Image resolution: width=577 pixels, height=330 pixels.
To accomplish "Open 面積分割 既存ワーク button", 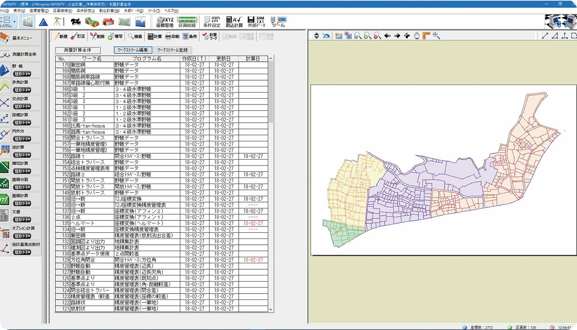I will click(22, 187).
